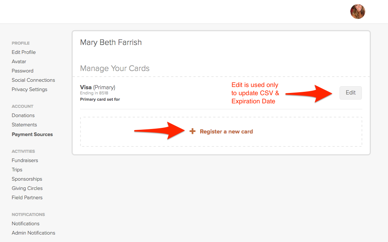This screenshot has width=388, height=242.
Task: Open Sponsorships in sidebar
Action: [27, 179]
